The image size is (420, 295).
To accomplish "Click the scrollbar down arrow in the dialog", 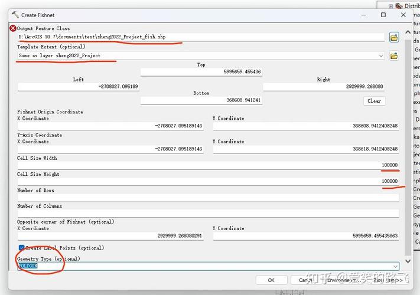I will [x=408, y=260].
